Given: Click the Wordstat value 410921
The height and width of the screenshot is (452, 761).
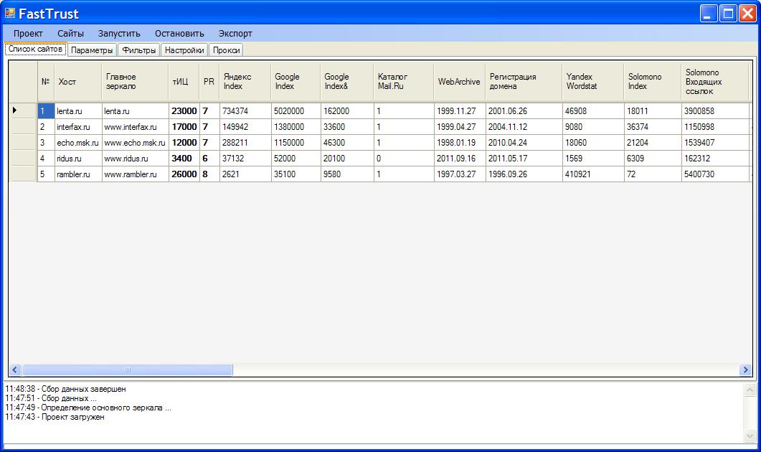Looking at the screenshot, I should (593, 174).
